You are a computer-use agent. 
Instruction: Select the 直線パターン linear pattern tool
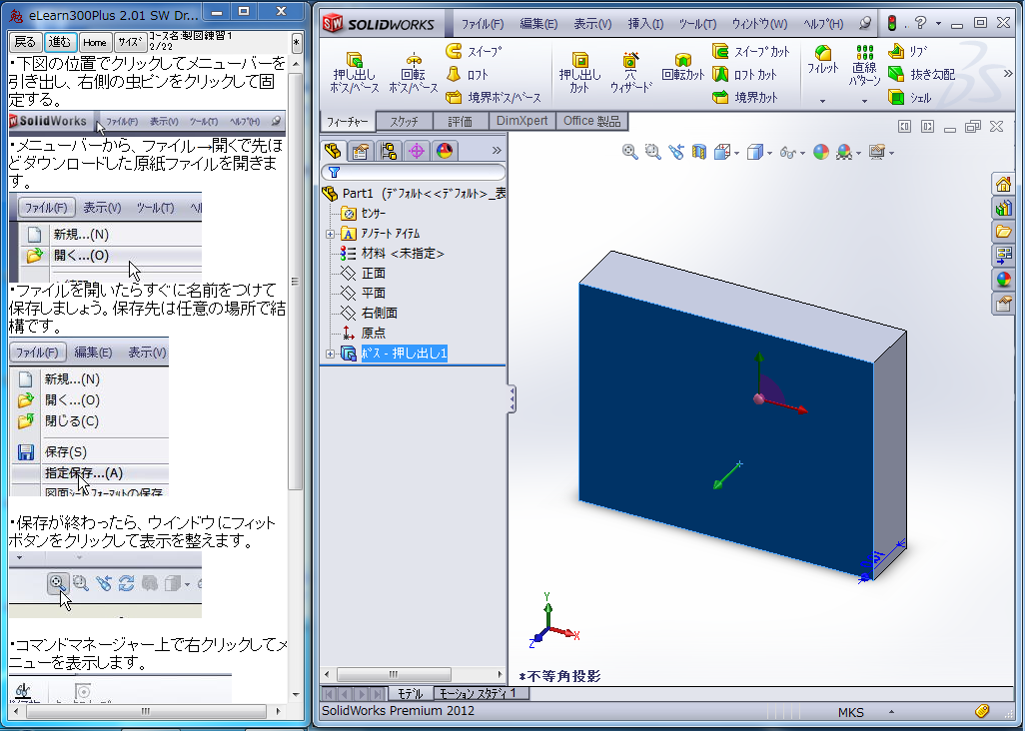pos(864,65)
